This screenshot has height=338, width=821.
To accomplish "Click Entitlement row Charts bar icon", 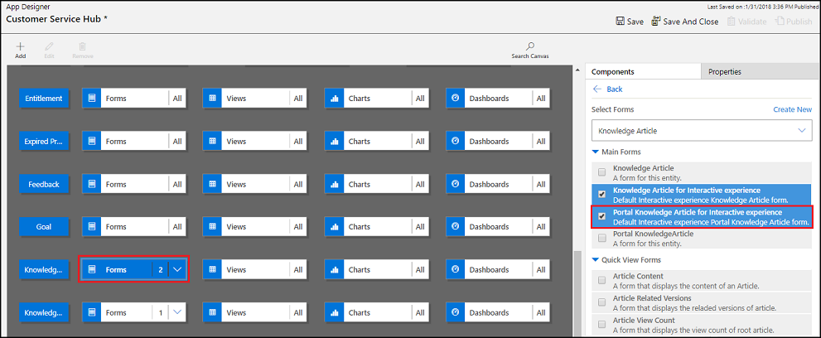I will point(334,99).
